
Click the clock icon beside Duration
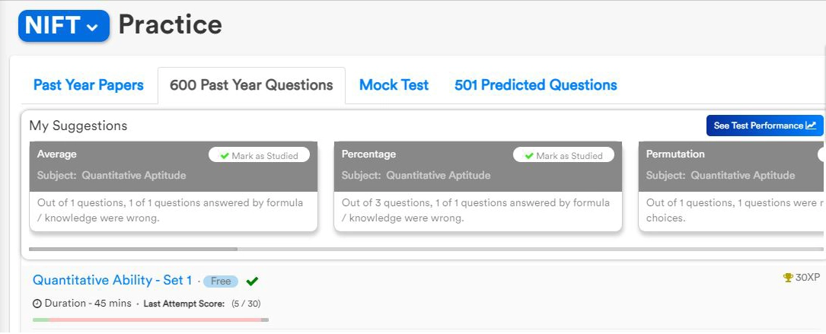[x=37, y=304]
